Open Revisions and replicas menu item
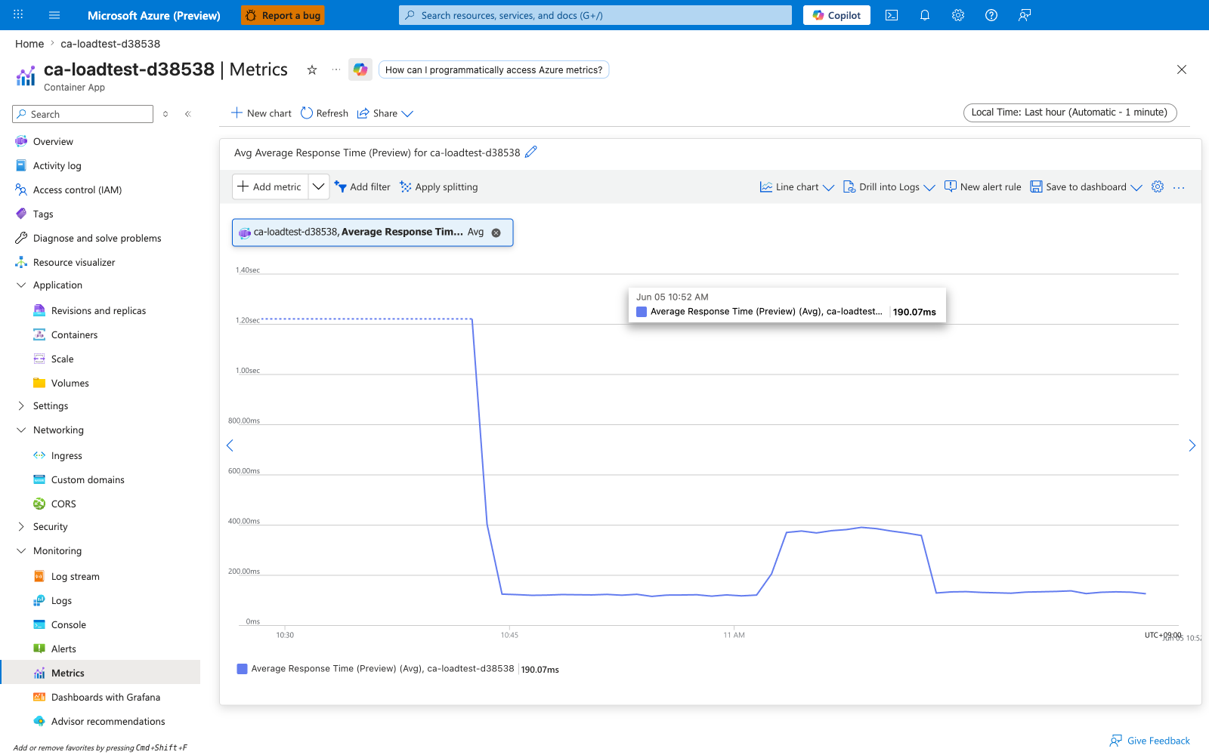Viewport: 1209px width, 755px height. point(100,310)
